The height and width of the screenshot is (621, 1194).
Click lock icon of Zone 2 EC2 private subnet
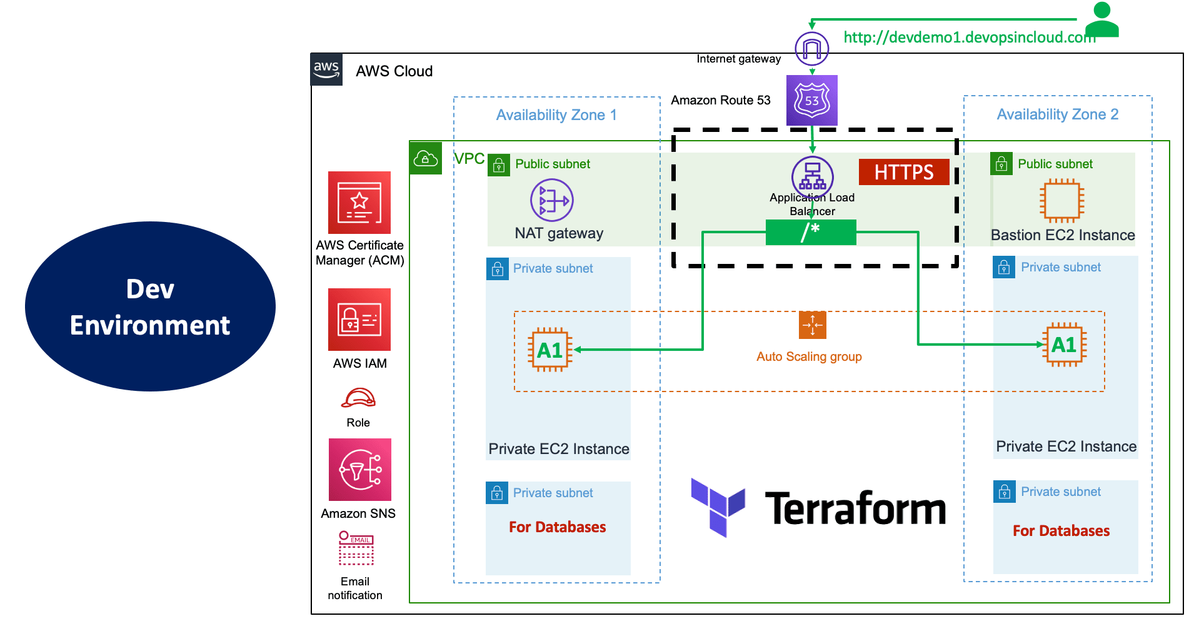point(1004,267)
